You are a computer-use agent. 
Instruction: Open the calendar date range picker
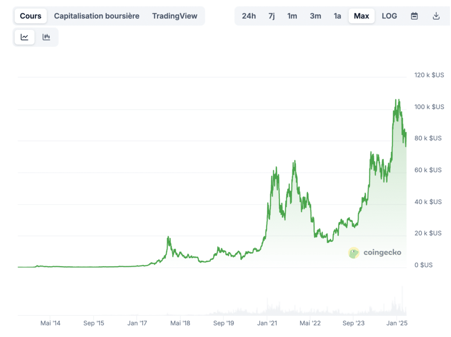tap(414, 16)
